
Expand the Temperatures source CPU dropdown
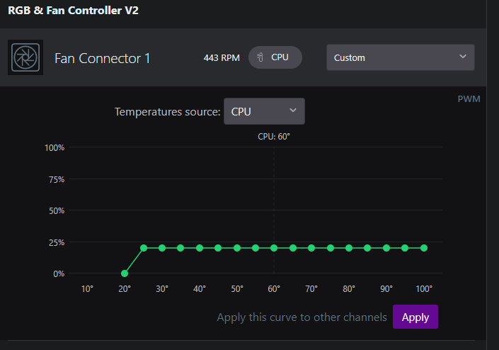[264, 111]
